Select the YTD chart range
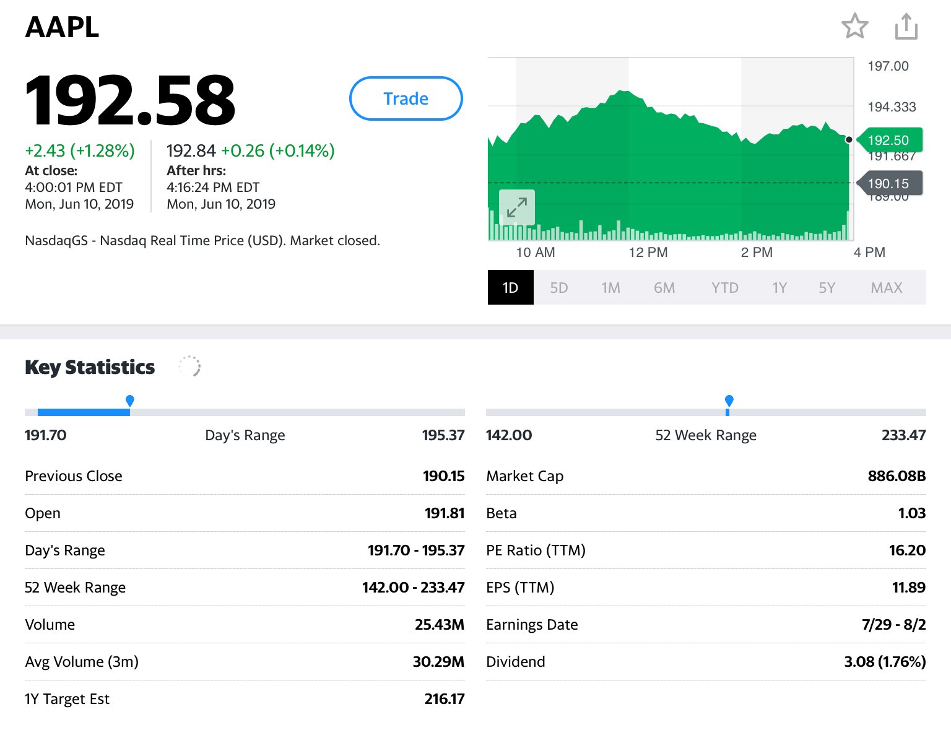Screen dimensions: 951x756 click(x=724, y=288)
